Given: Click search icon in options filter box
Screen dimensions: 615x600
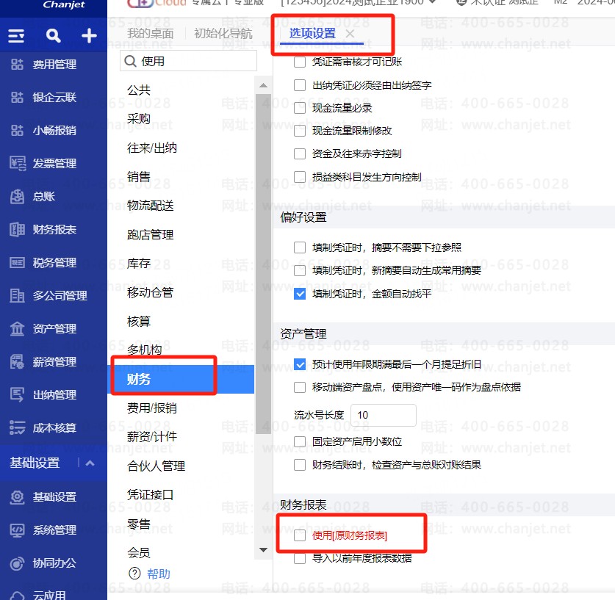Looking at the screenshot, I should (130, 61).
